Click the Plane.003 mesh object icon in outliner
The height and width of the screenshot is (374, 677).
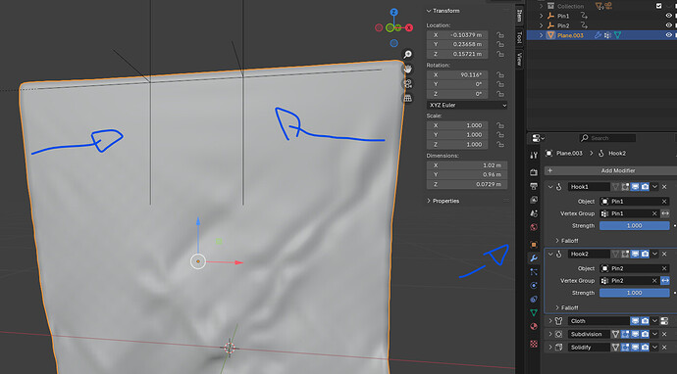[550, 35]
